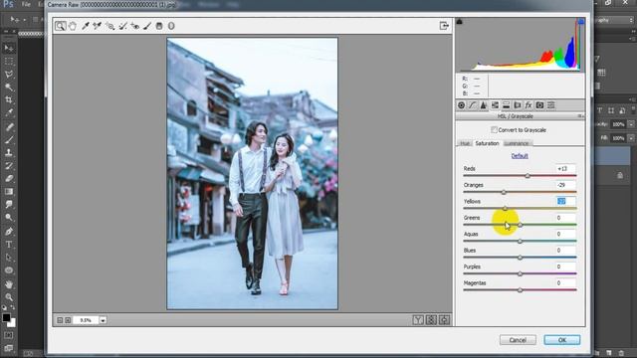Select Photoshop Crop tool in left toolbar
The height and width of the screenshot is (358, 637).
9,99
